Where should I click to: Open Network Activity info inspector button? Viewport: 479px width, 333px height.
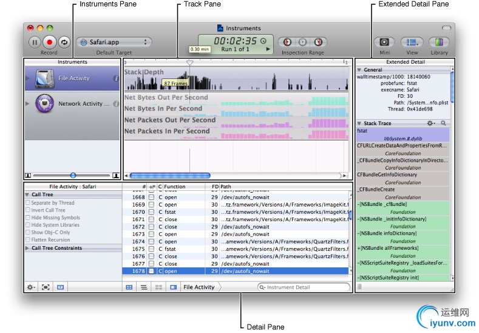pos(116,104)
